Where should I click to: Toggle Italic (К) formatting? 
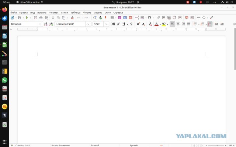pos(118,24)
